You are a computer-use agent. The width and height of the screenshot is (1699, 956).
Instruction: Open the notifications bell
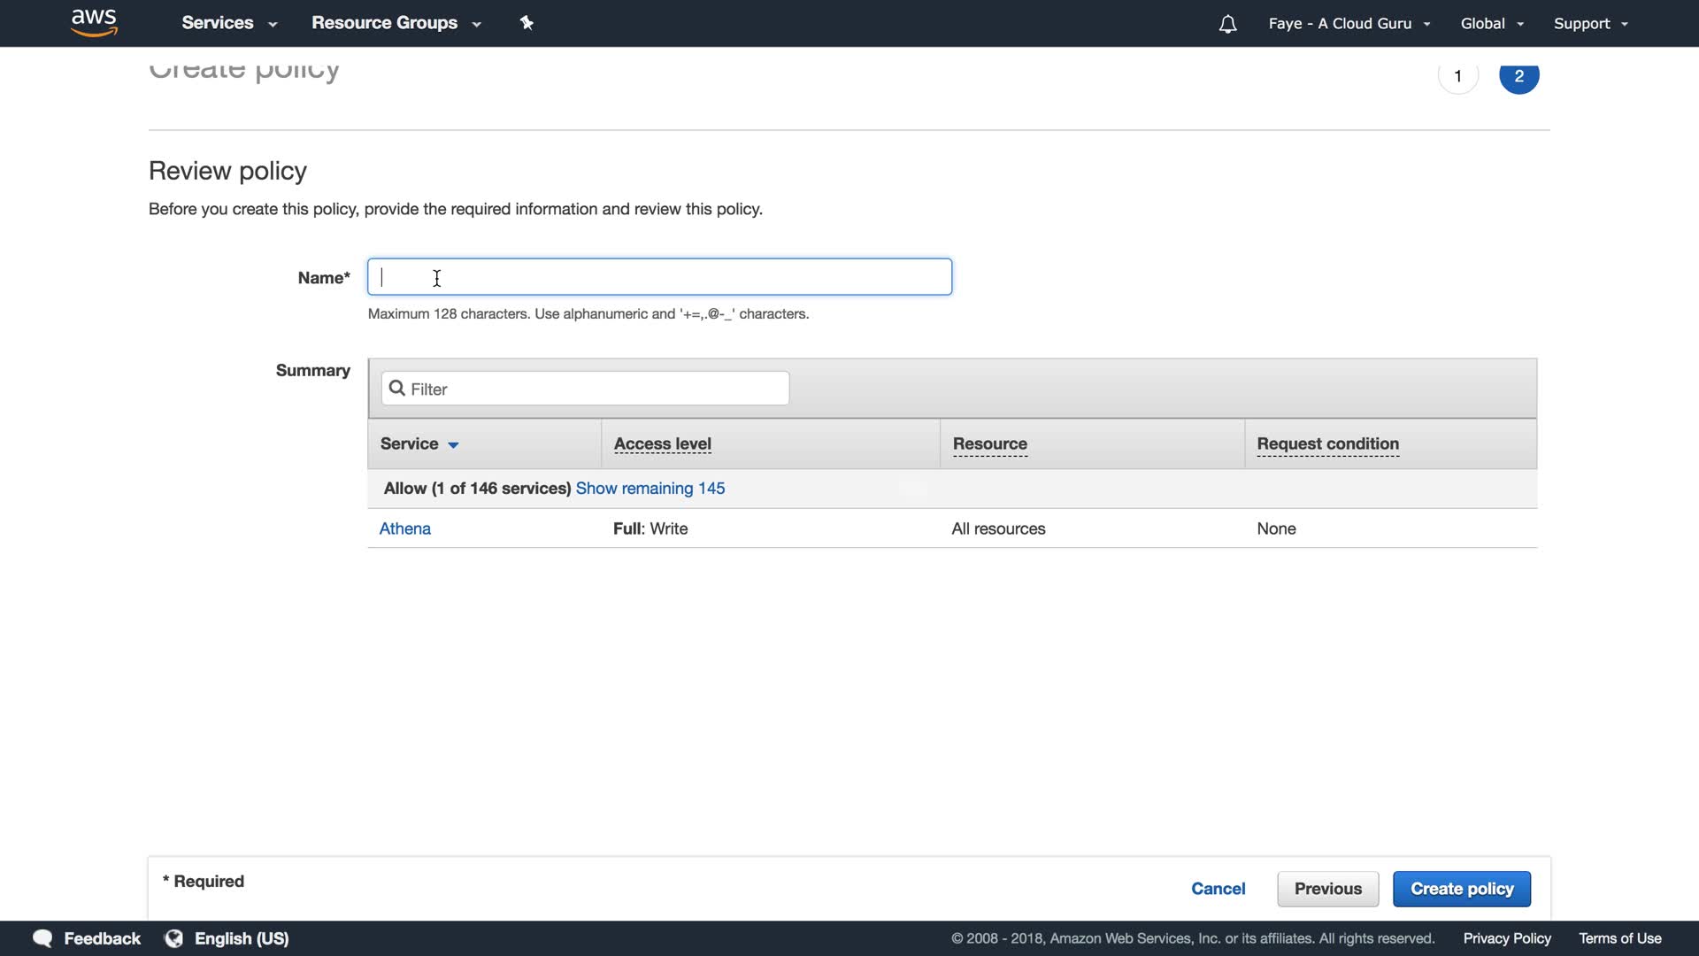tap(1227, 24)
